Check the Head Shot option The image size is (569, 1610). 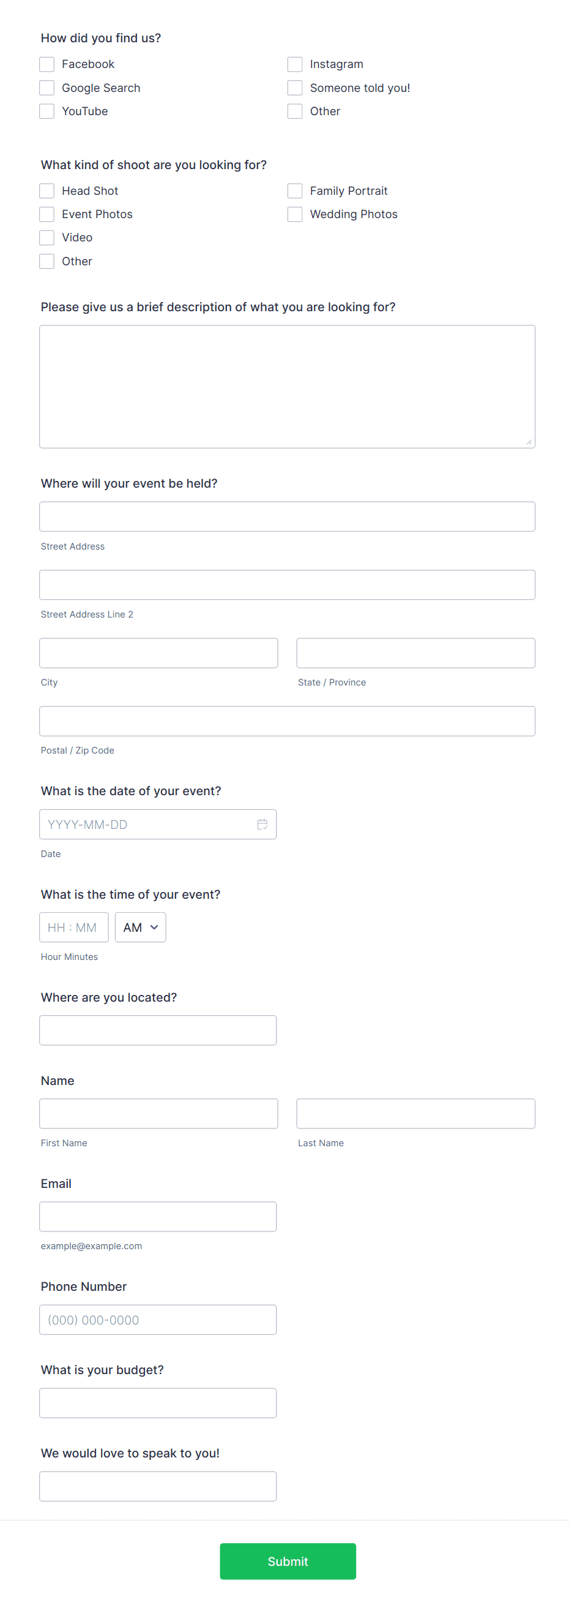click(46, 191)
